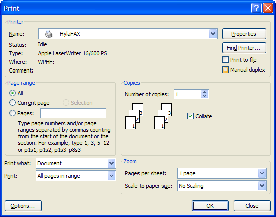276x217 pixels.
Task: Click the HylaFAX printer icon
Action: pos(49,34)
